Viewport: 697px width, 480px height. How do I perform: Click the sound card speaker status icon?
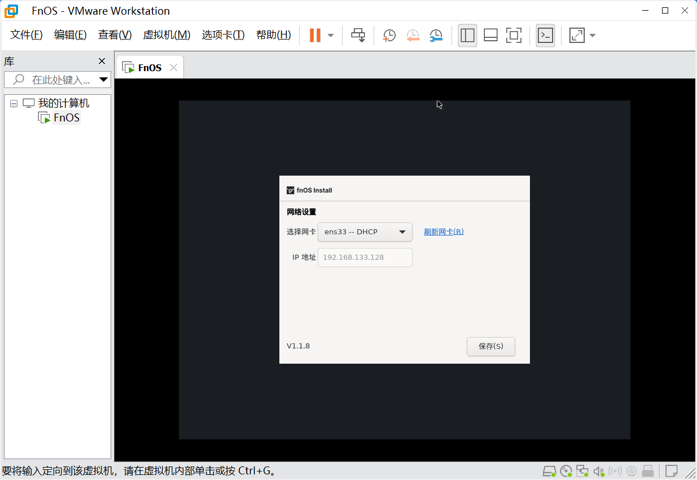[599, 471]
